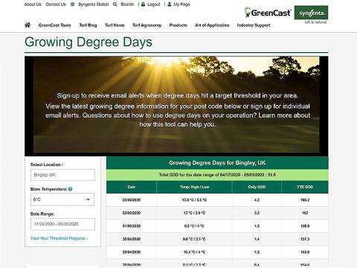Click the 03/05/2020 date cell
Screen dimensions: 357x268
[132, 200]
